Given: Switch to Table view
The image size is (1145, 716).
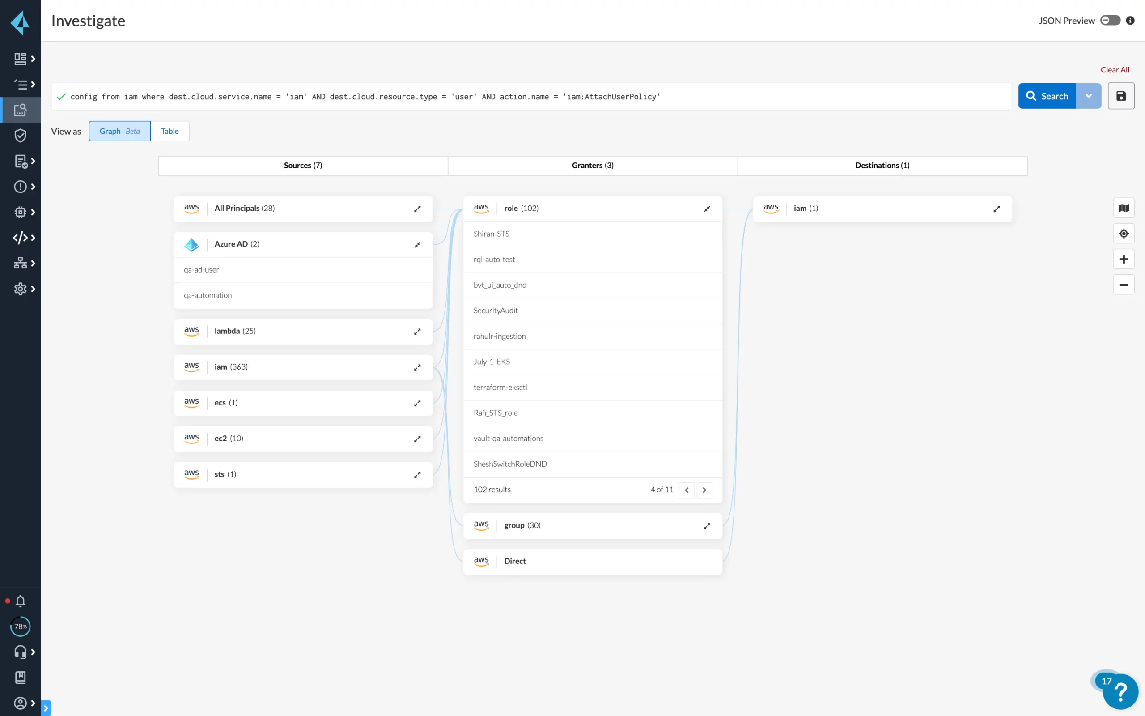Looking at the screenshot, I should 170,131.
